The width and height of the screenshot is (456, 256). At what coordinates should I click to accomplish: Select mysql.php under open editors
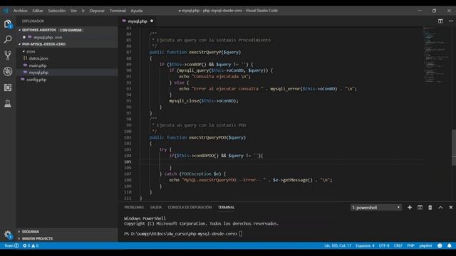click(43, 37)
